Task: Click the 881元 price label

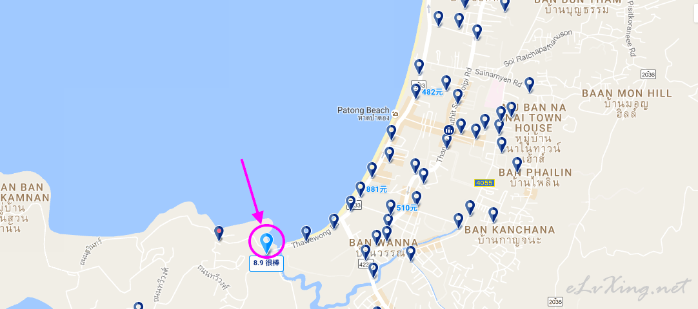Action: (x=377, y=189)
